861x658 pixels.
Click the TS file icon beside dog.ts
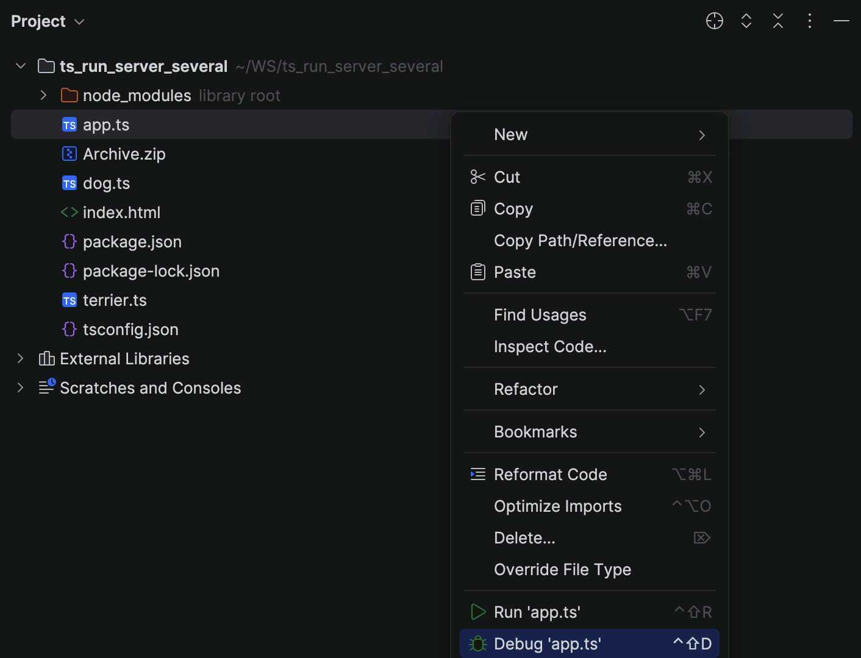point(69,183)
